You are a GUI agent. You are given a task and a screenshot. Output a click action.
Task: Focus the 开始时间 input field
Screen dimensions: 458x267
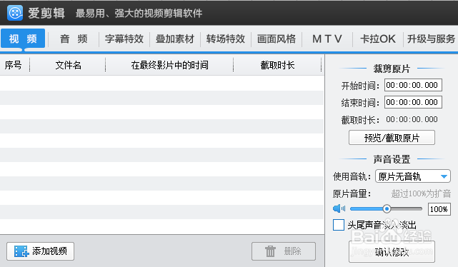tap(413, 85)
